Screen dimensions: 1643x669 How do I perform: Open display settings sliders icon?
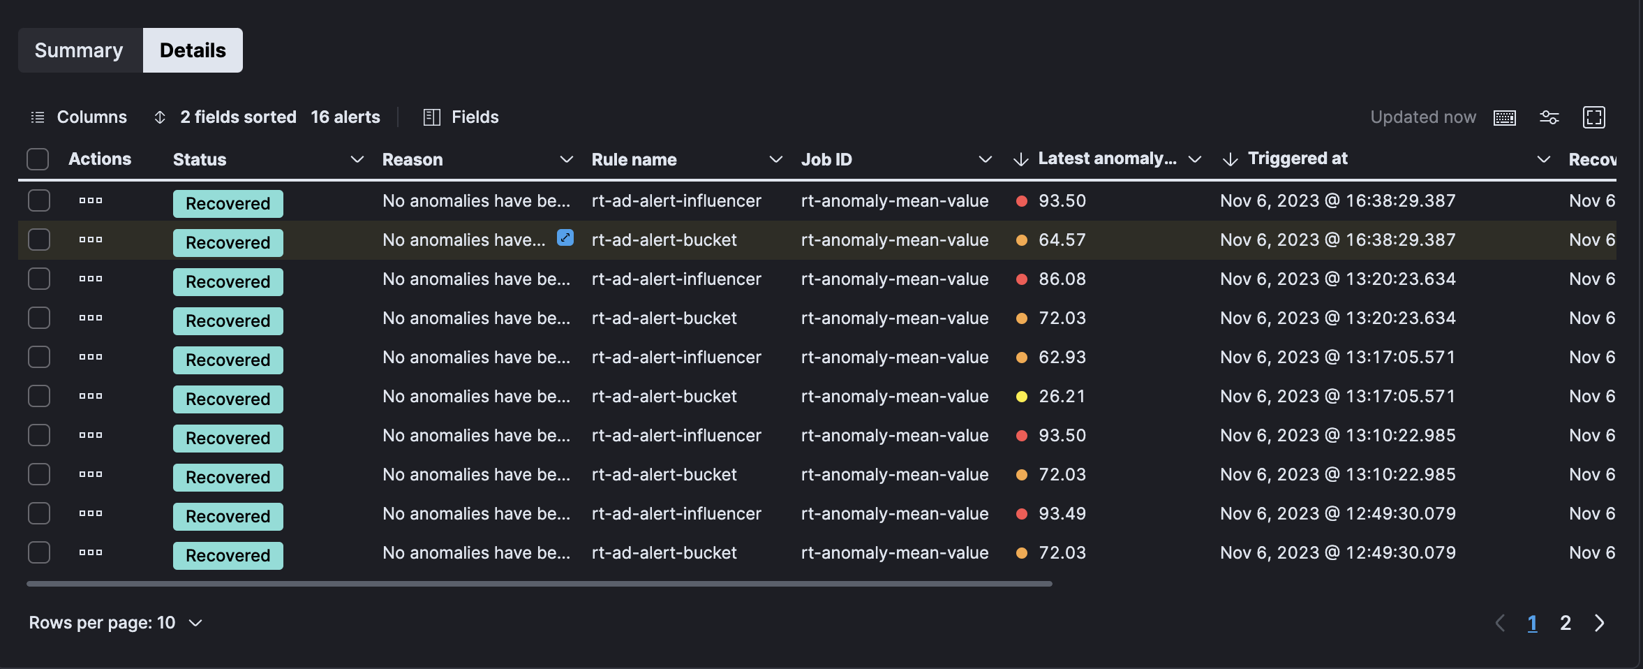1549,117
